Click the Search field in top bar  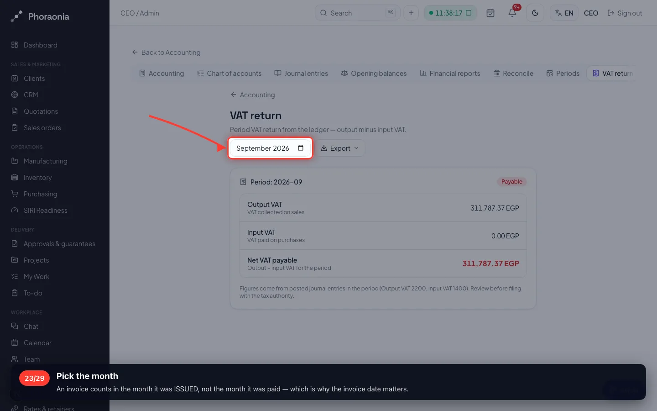click(357, 13)
